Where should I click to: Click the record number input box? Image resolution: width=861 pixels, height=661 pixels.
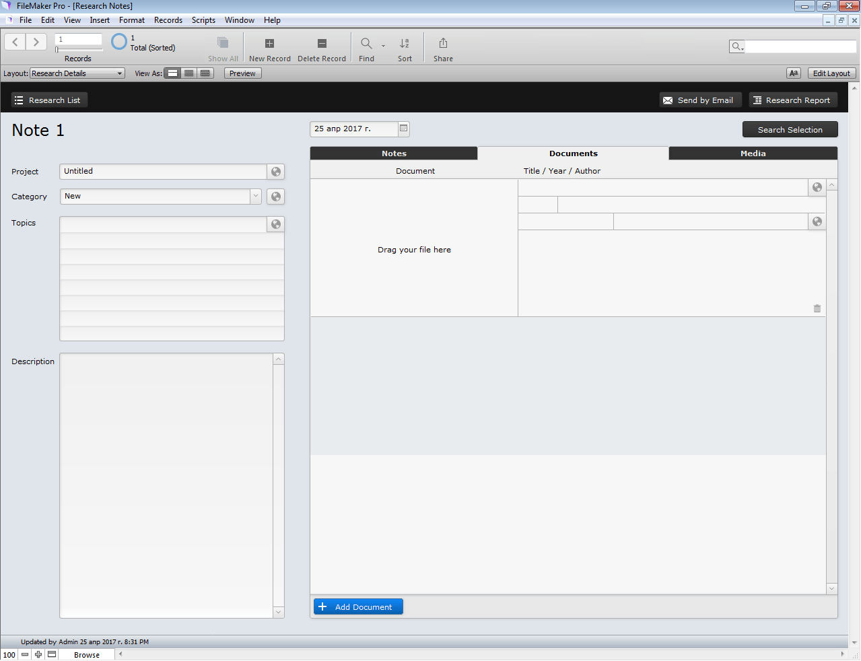79,40
